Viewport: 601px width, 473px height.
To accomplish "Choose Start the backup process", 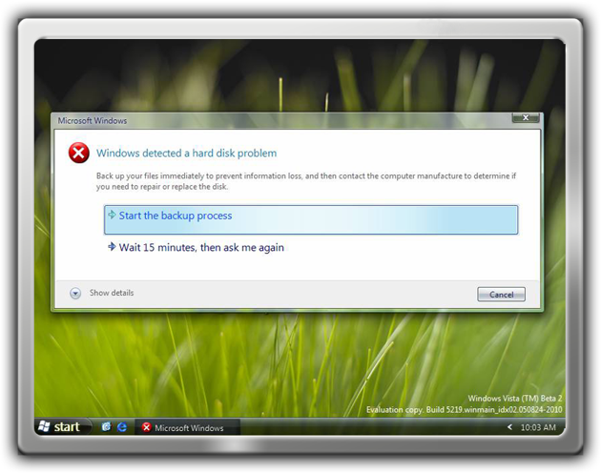I will click(x=311, y=219).
